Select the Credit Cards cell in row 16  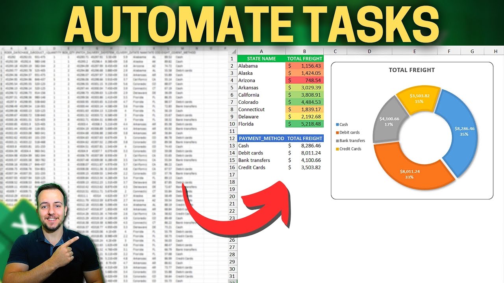click(x=261, y=167)
